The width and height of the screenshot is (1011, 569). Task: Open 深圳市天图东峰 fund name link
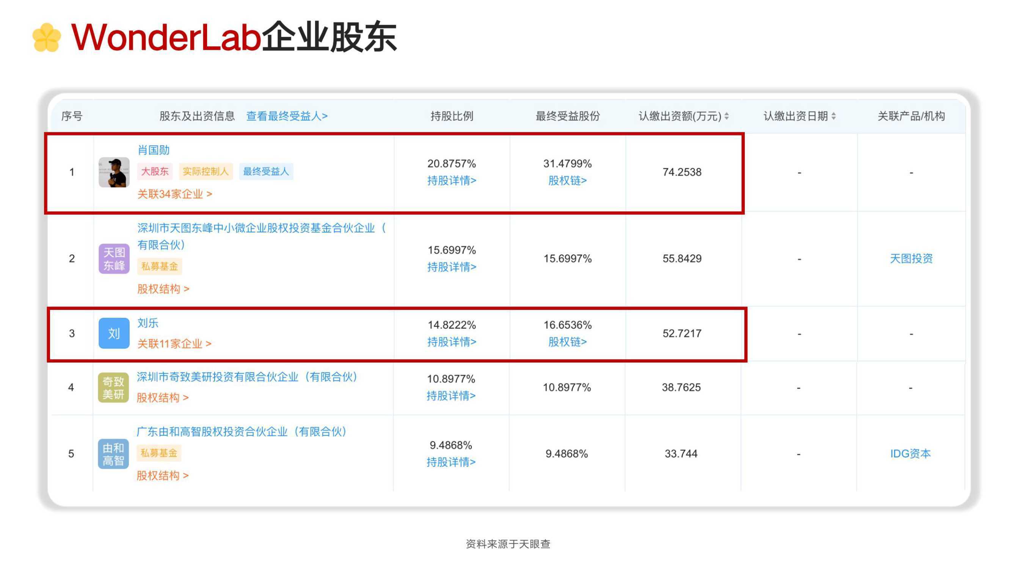point(262,236)
